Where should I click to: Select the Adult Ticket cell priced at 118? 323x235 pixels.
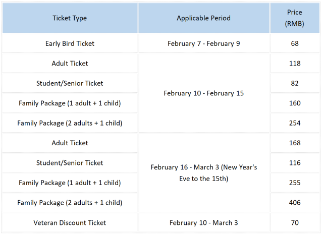point(70,64)
